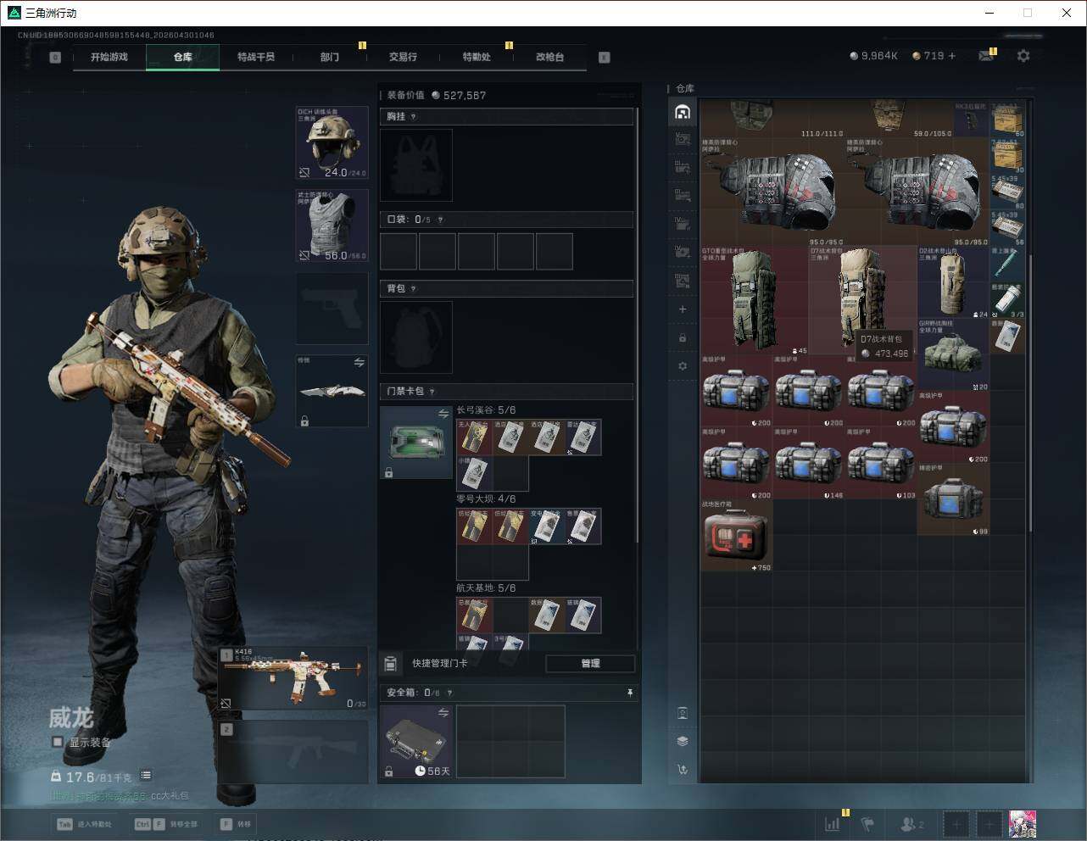The image size is (1087, 841).
Task: Pin the 安全箱 panel
Action: tap(630, 693)
